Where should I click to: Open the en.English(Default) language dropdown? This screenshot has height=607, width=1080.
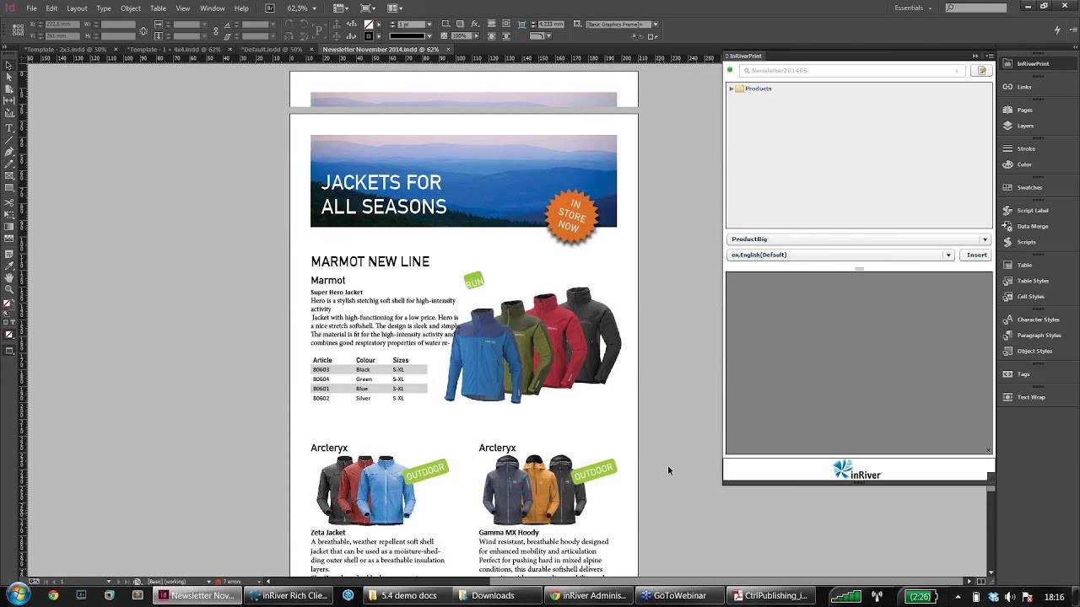click(948, 255)
